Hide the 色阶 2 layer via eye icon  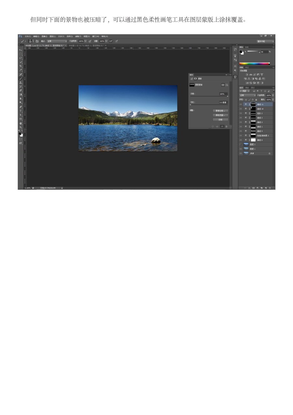coord(241,113)
